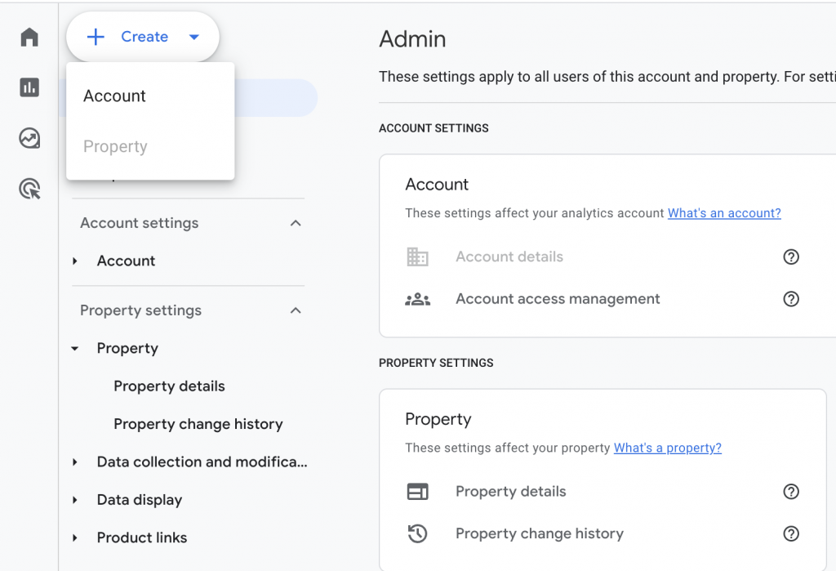Expand the Product links arrow
Viewport: 836px width, 571px height.
pos(75,538)
